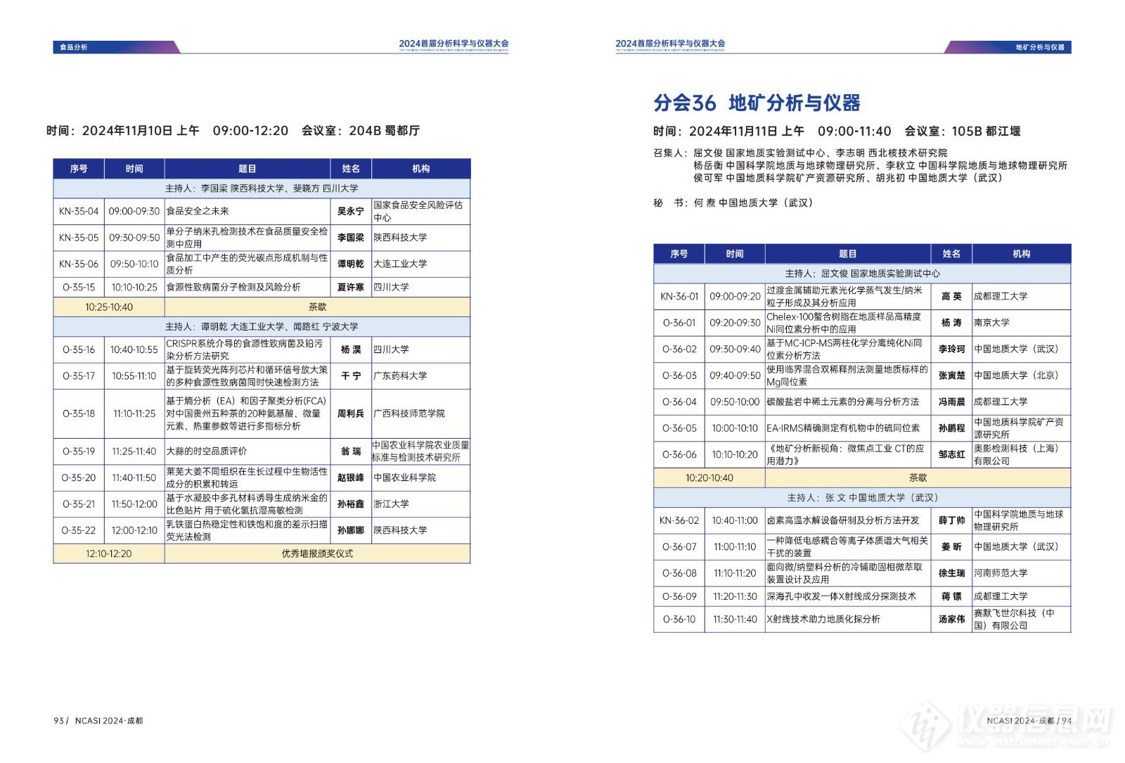
Task: Click the speaker name '吴永宁'
Action: 350,211
